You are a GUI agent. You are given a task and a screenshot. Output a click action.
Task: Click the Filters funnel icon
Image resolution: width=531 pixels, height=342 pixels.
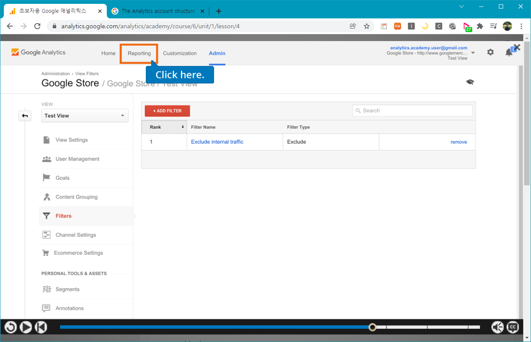(x=46, y=216)
